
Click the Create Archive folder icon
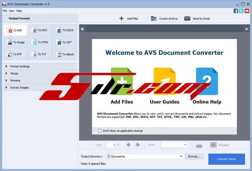[154, 19]
